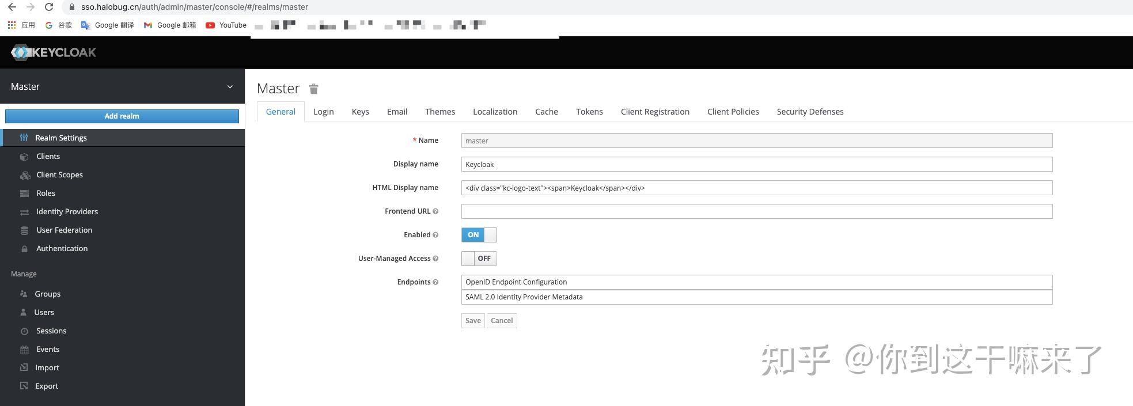Click the 'Master' page heading text
Image resolution: width=1133 pixels, height=406 pixels.
coord(278,89)
